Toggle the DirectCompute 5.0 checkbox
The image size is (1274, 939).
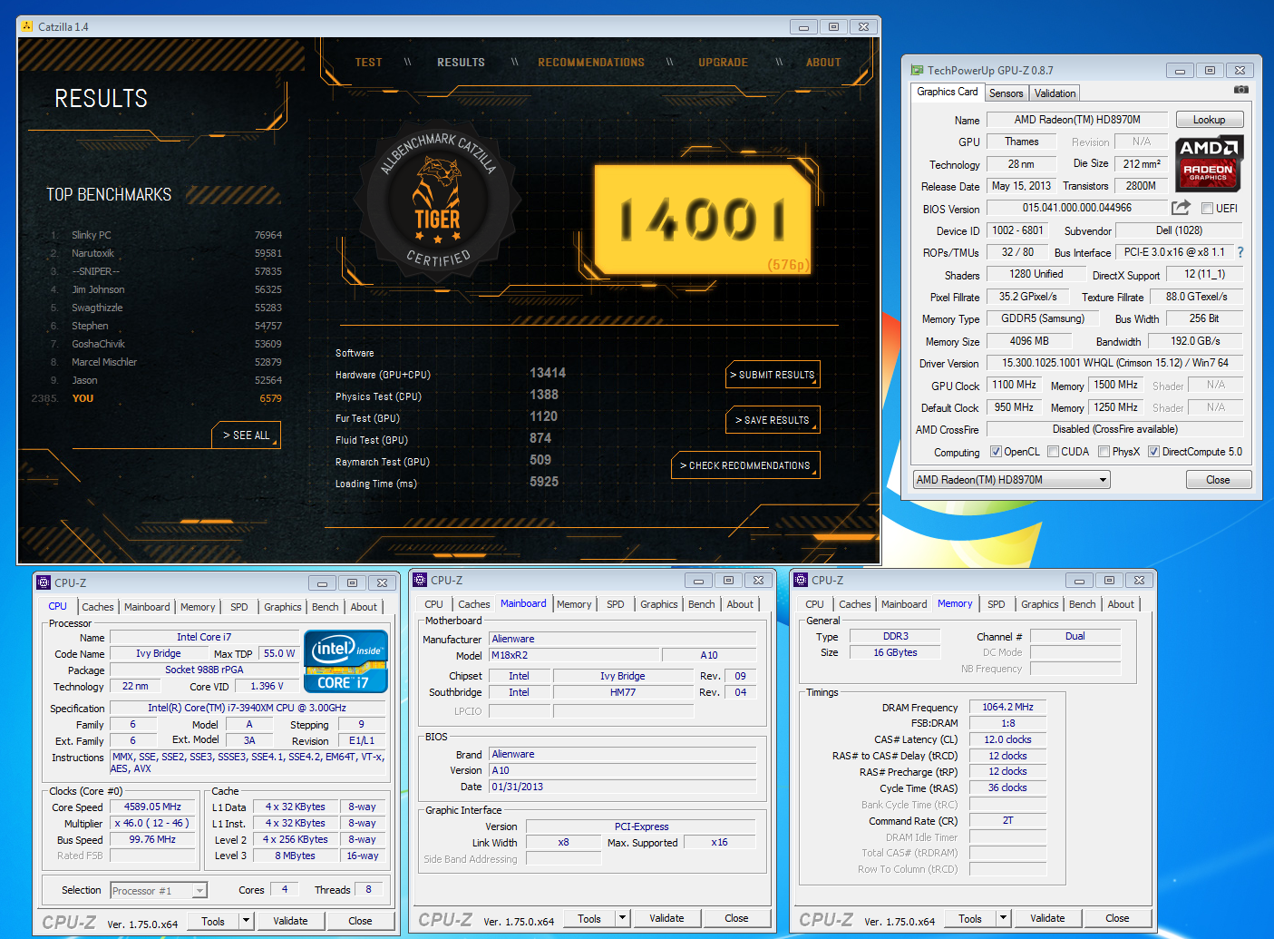pos(1153,452)
